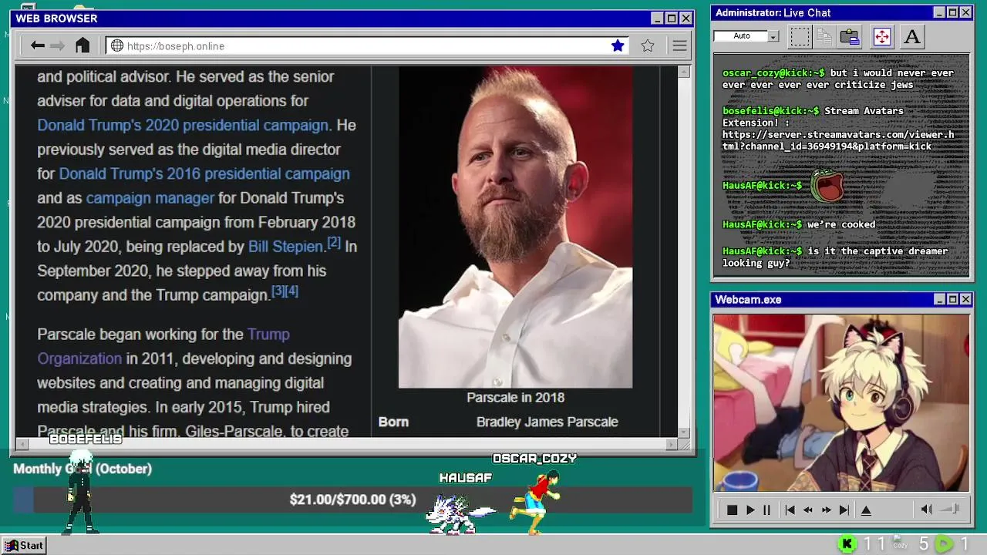The image size is (987, 555).
Task: Follow the campaign manager link
Action: [150, 198]
